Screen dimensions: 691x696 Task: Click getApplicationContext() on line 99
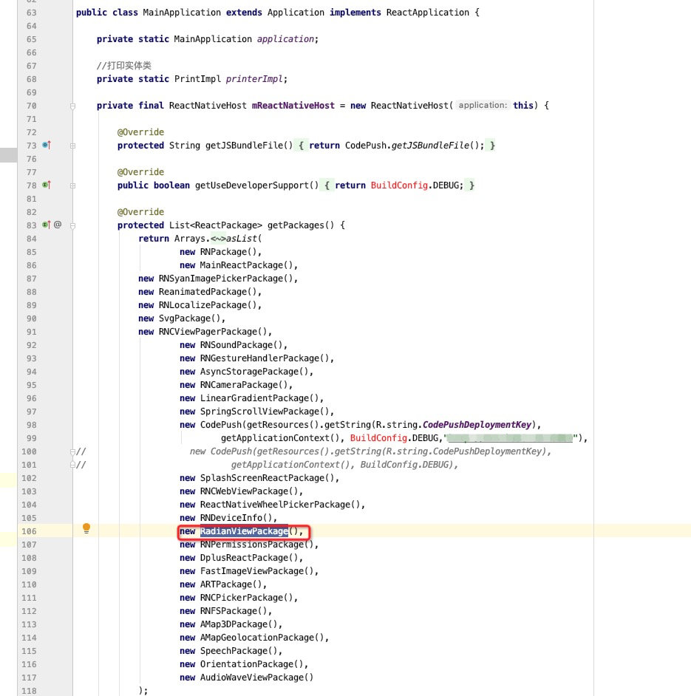[281, 438]
